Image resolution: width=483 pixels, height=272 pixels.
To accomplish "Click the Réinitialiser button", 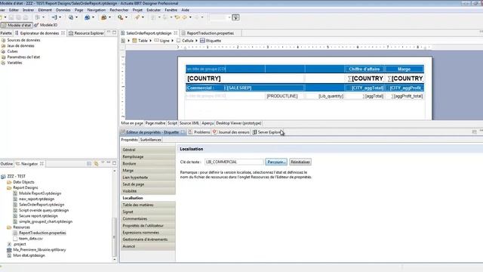I will click(300, 162).
